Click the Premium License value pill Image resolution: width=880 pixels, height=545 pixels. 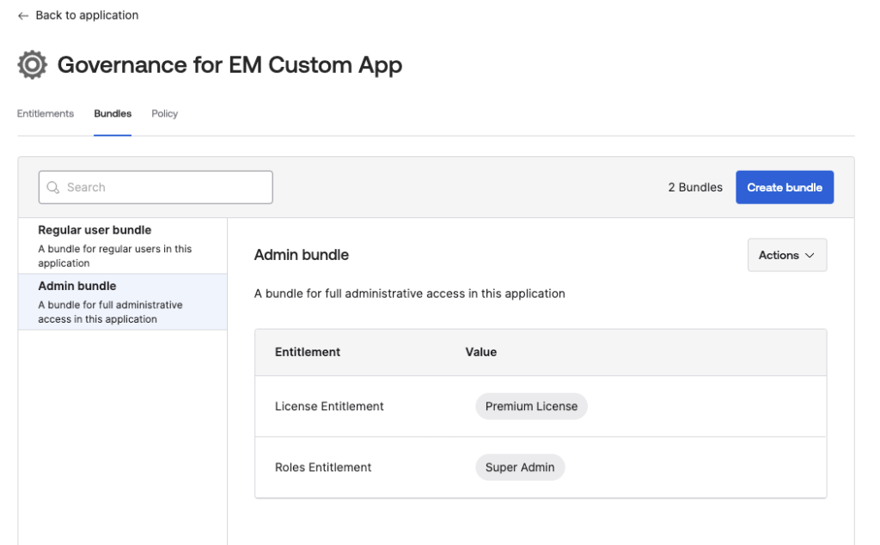click(x=531, y=406)
